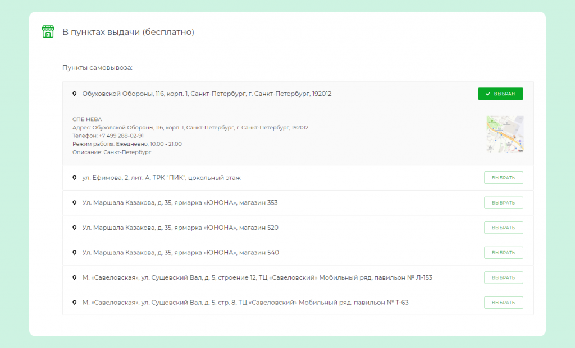Click pin icon beside магазин 520 row
Screen dimensions: 575x348
(75, 228)
